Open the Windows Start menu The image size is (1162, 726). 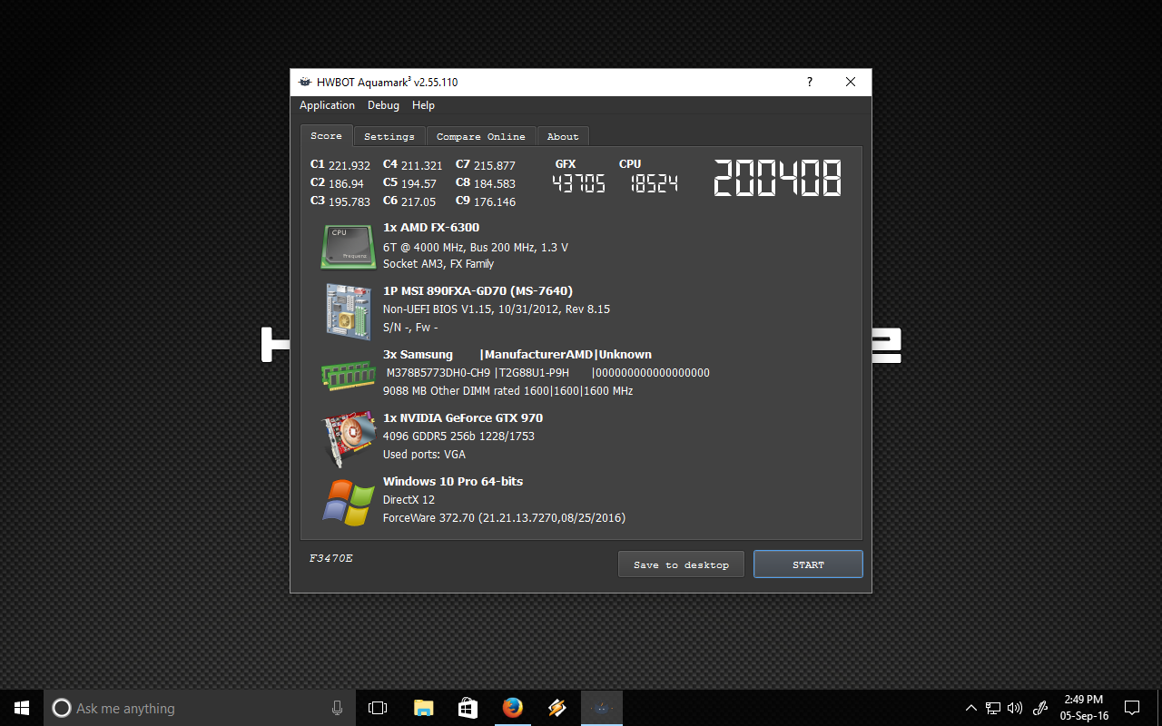tap(22, 708)
